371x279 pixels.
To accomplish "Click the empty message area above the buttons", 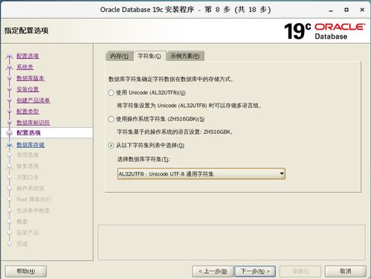I will coord(231,243).
